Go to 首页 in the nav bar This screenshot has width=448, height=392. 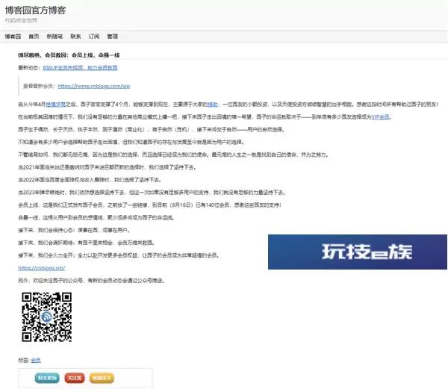coord(34,35)
